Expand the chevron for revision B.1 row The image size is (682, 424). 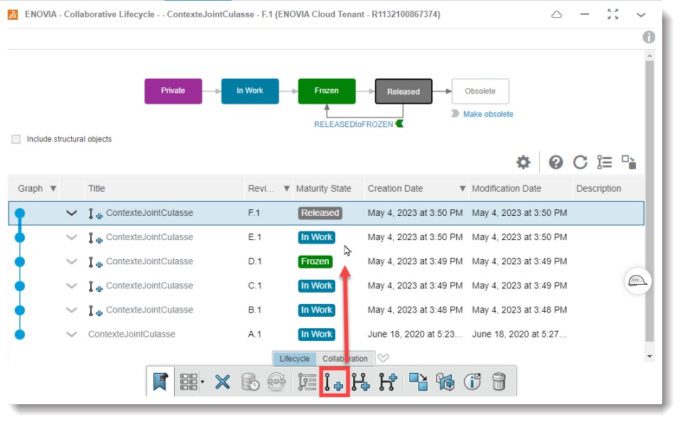[71, 310]
